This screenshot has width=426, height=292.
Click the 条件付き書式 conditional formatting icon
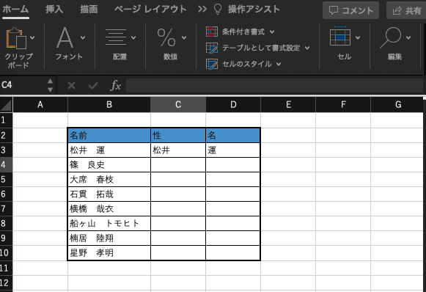pyautogui.click(x=212, y=32)
